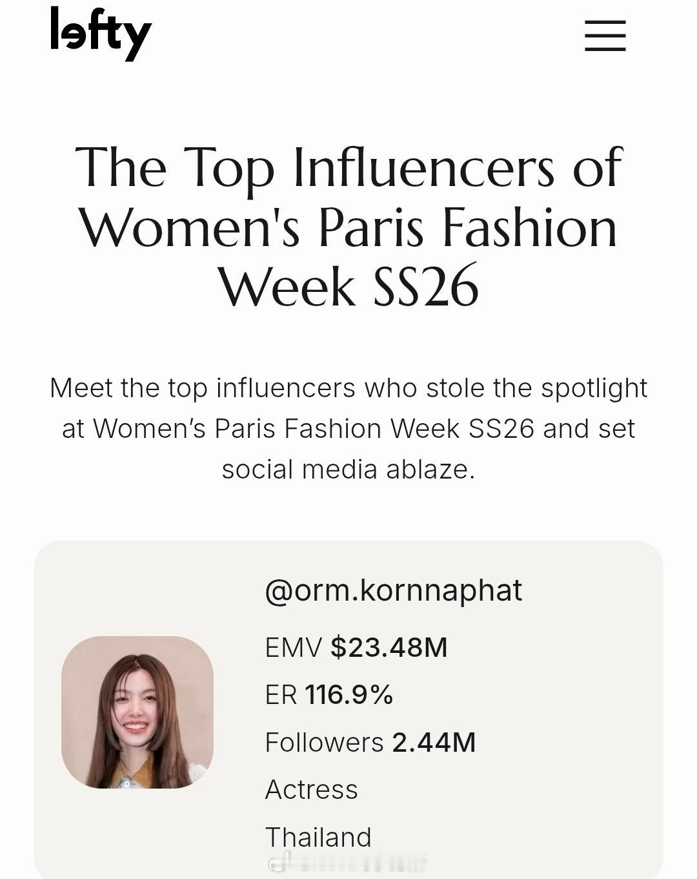Image resolution: width=697 pixels, height=879 pixels.
Task: Open the @orm.kornnaphat profile link
Action: tap(393, 590)
